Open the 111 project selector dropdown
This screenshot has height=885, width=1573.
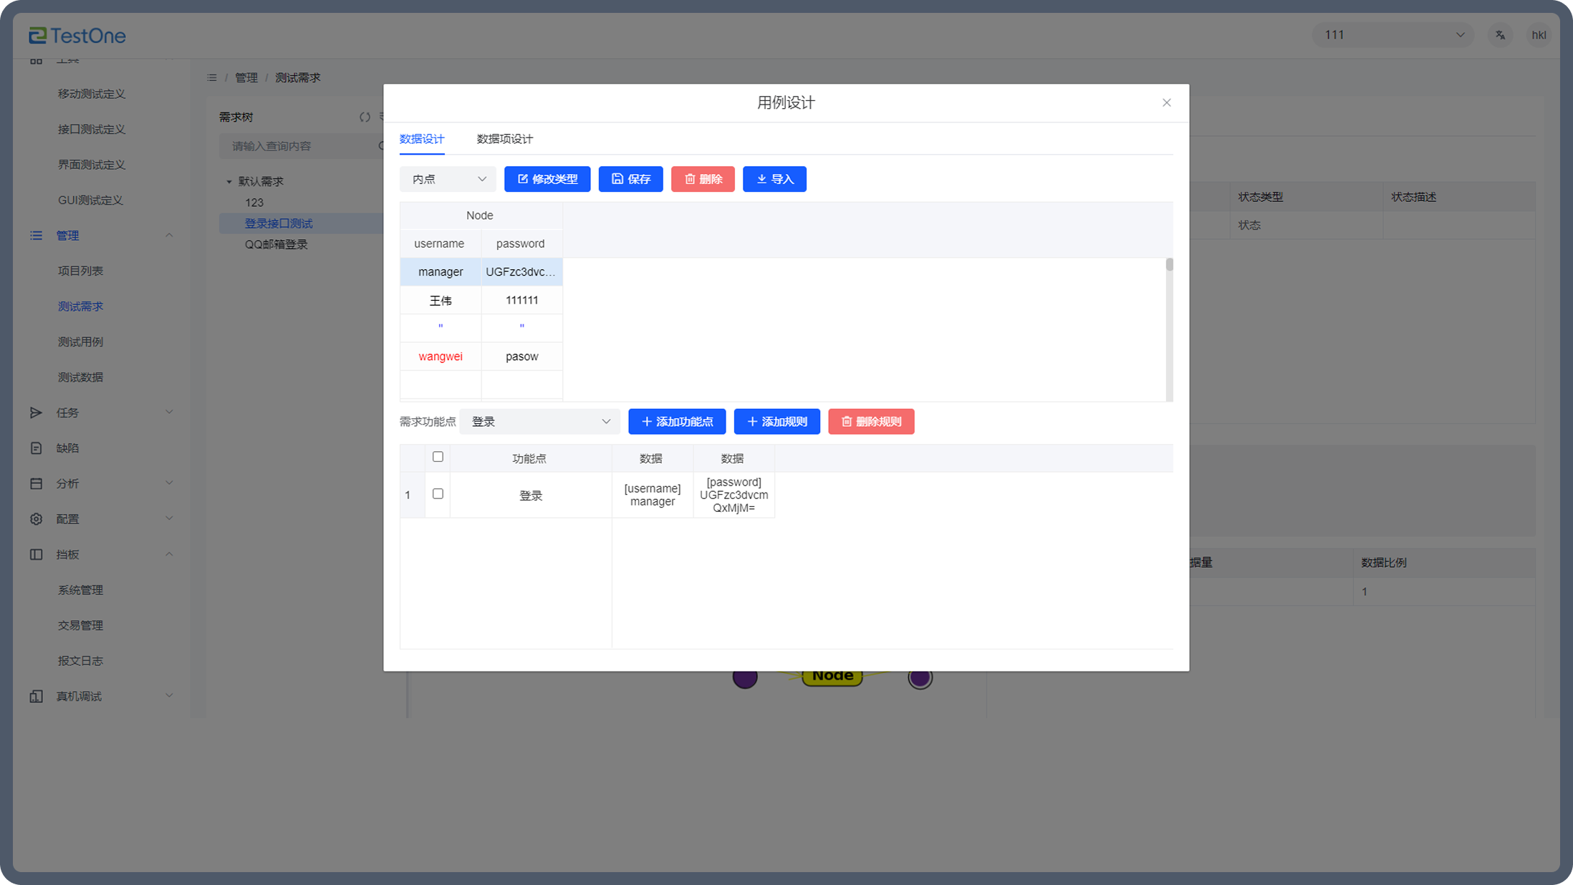click(1392, 35)
